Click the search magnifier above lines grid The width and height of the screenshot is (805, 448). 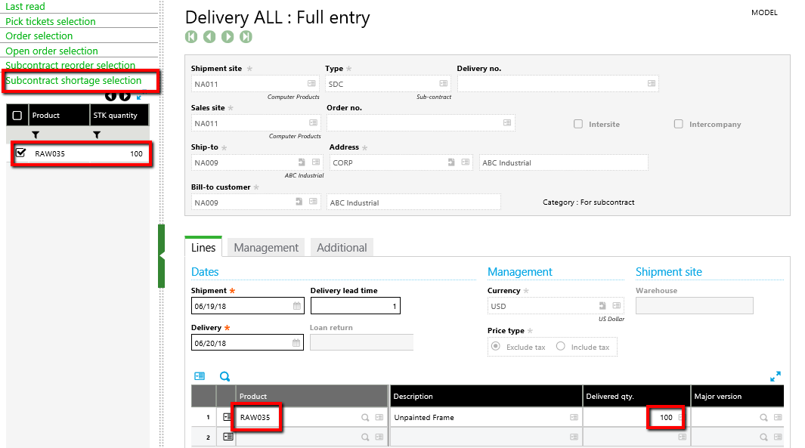tap(224, 376)
